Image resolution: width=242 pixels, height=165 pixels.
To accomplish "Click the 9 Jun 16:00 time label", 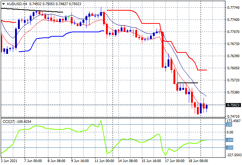I will pyautogui.click(x=80, y=161).
